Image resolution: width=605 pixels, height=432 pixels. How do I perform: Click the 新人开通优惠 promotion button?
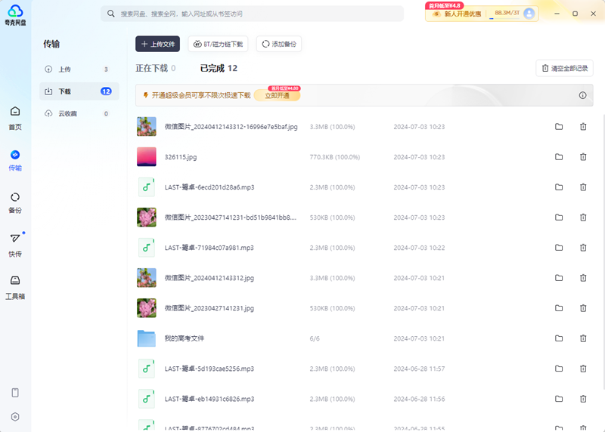pos(458,14)
